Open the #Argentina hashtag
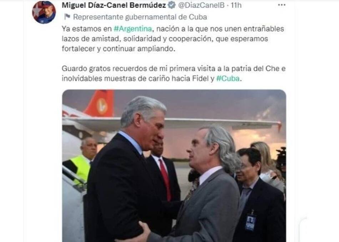 [133, 29]
